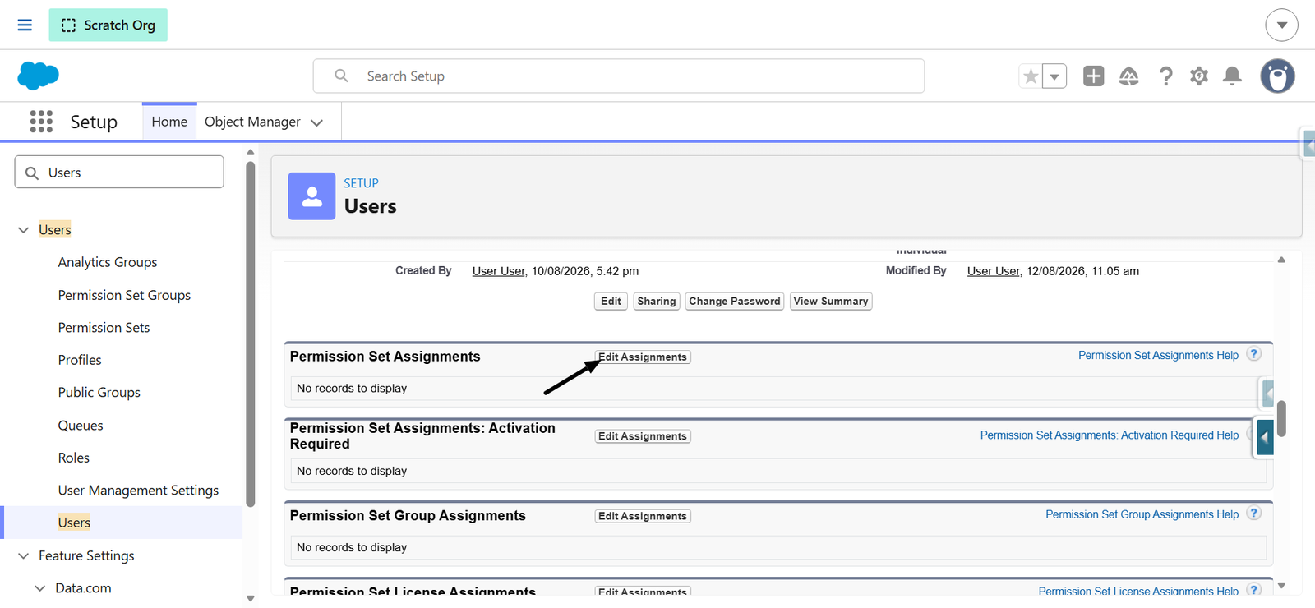Click the content pane scroll up arrow
The height and width of the screenshot is (608, 1315).
coord(1281,260)
